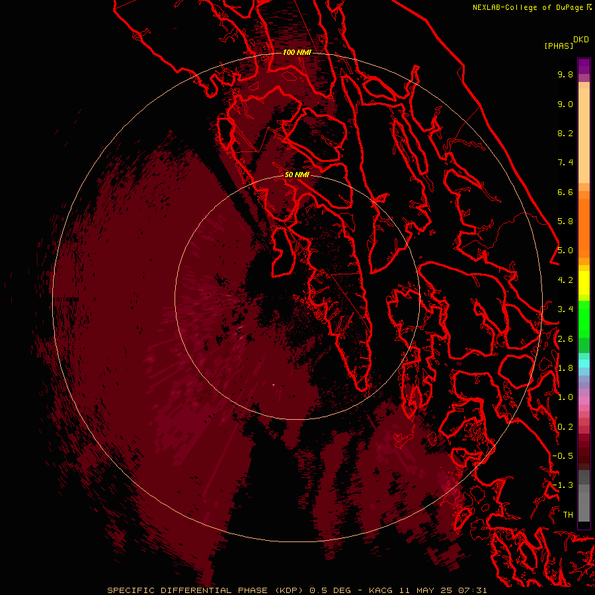Click the 50 NMI range ring label
This screenshot has width=595, height=595.
point(297,175)
